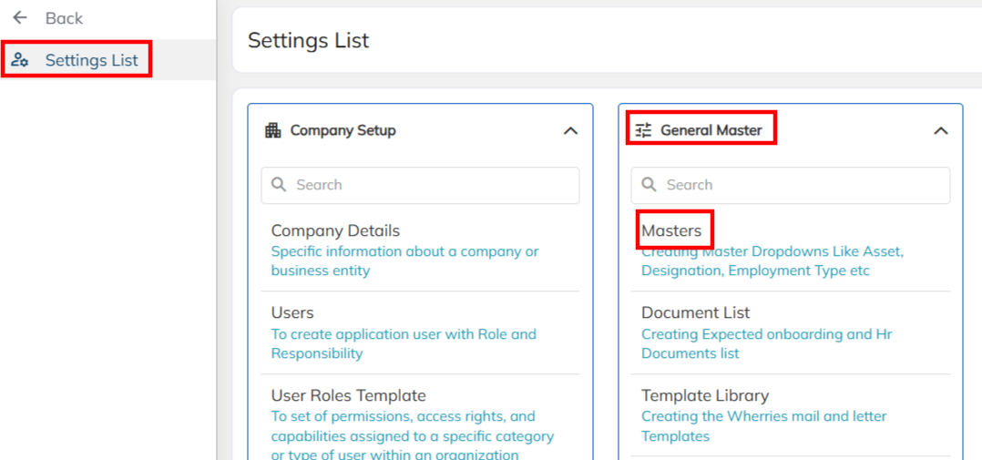Click the back arrow icon
Viewport: 982px width, 460px height.
(20, 18)
